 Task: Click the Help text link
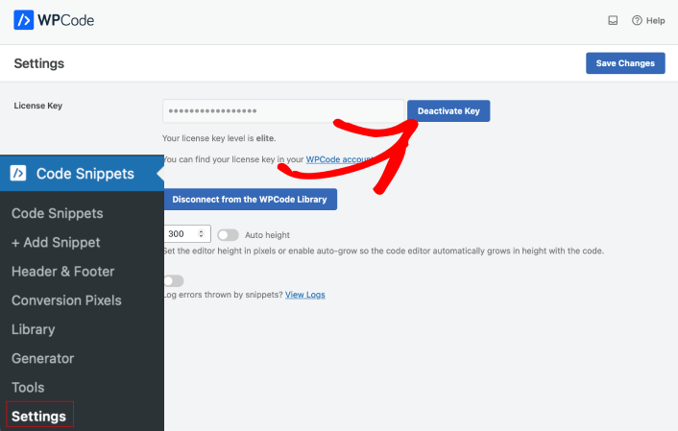[x=656, y=20]
